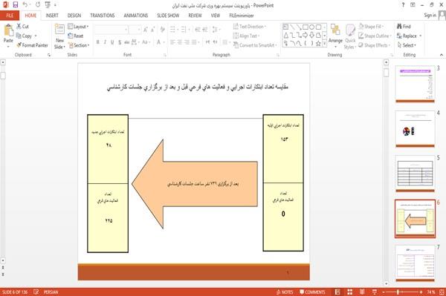Click the Cut scissors icon
Viewport: 446px width, 296px height.
coord(19,27)
